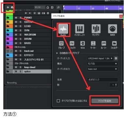This screenshot has height=118, width=124.
Task: Open the 構成 モノラル dropdown
Action: tap(103, 64)
